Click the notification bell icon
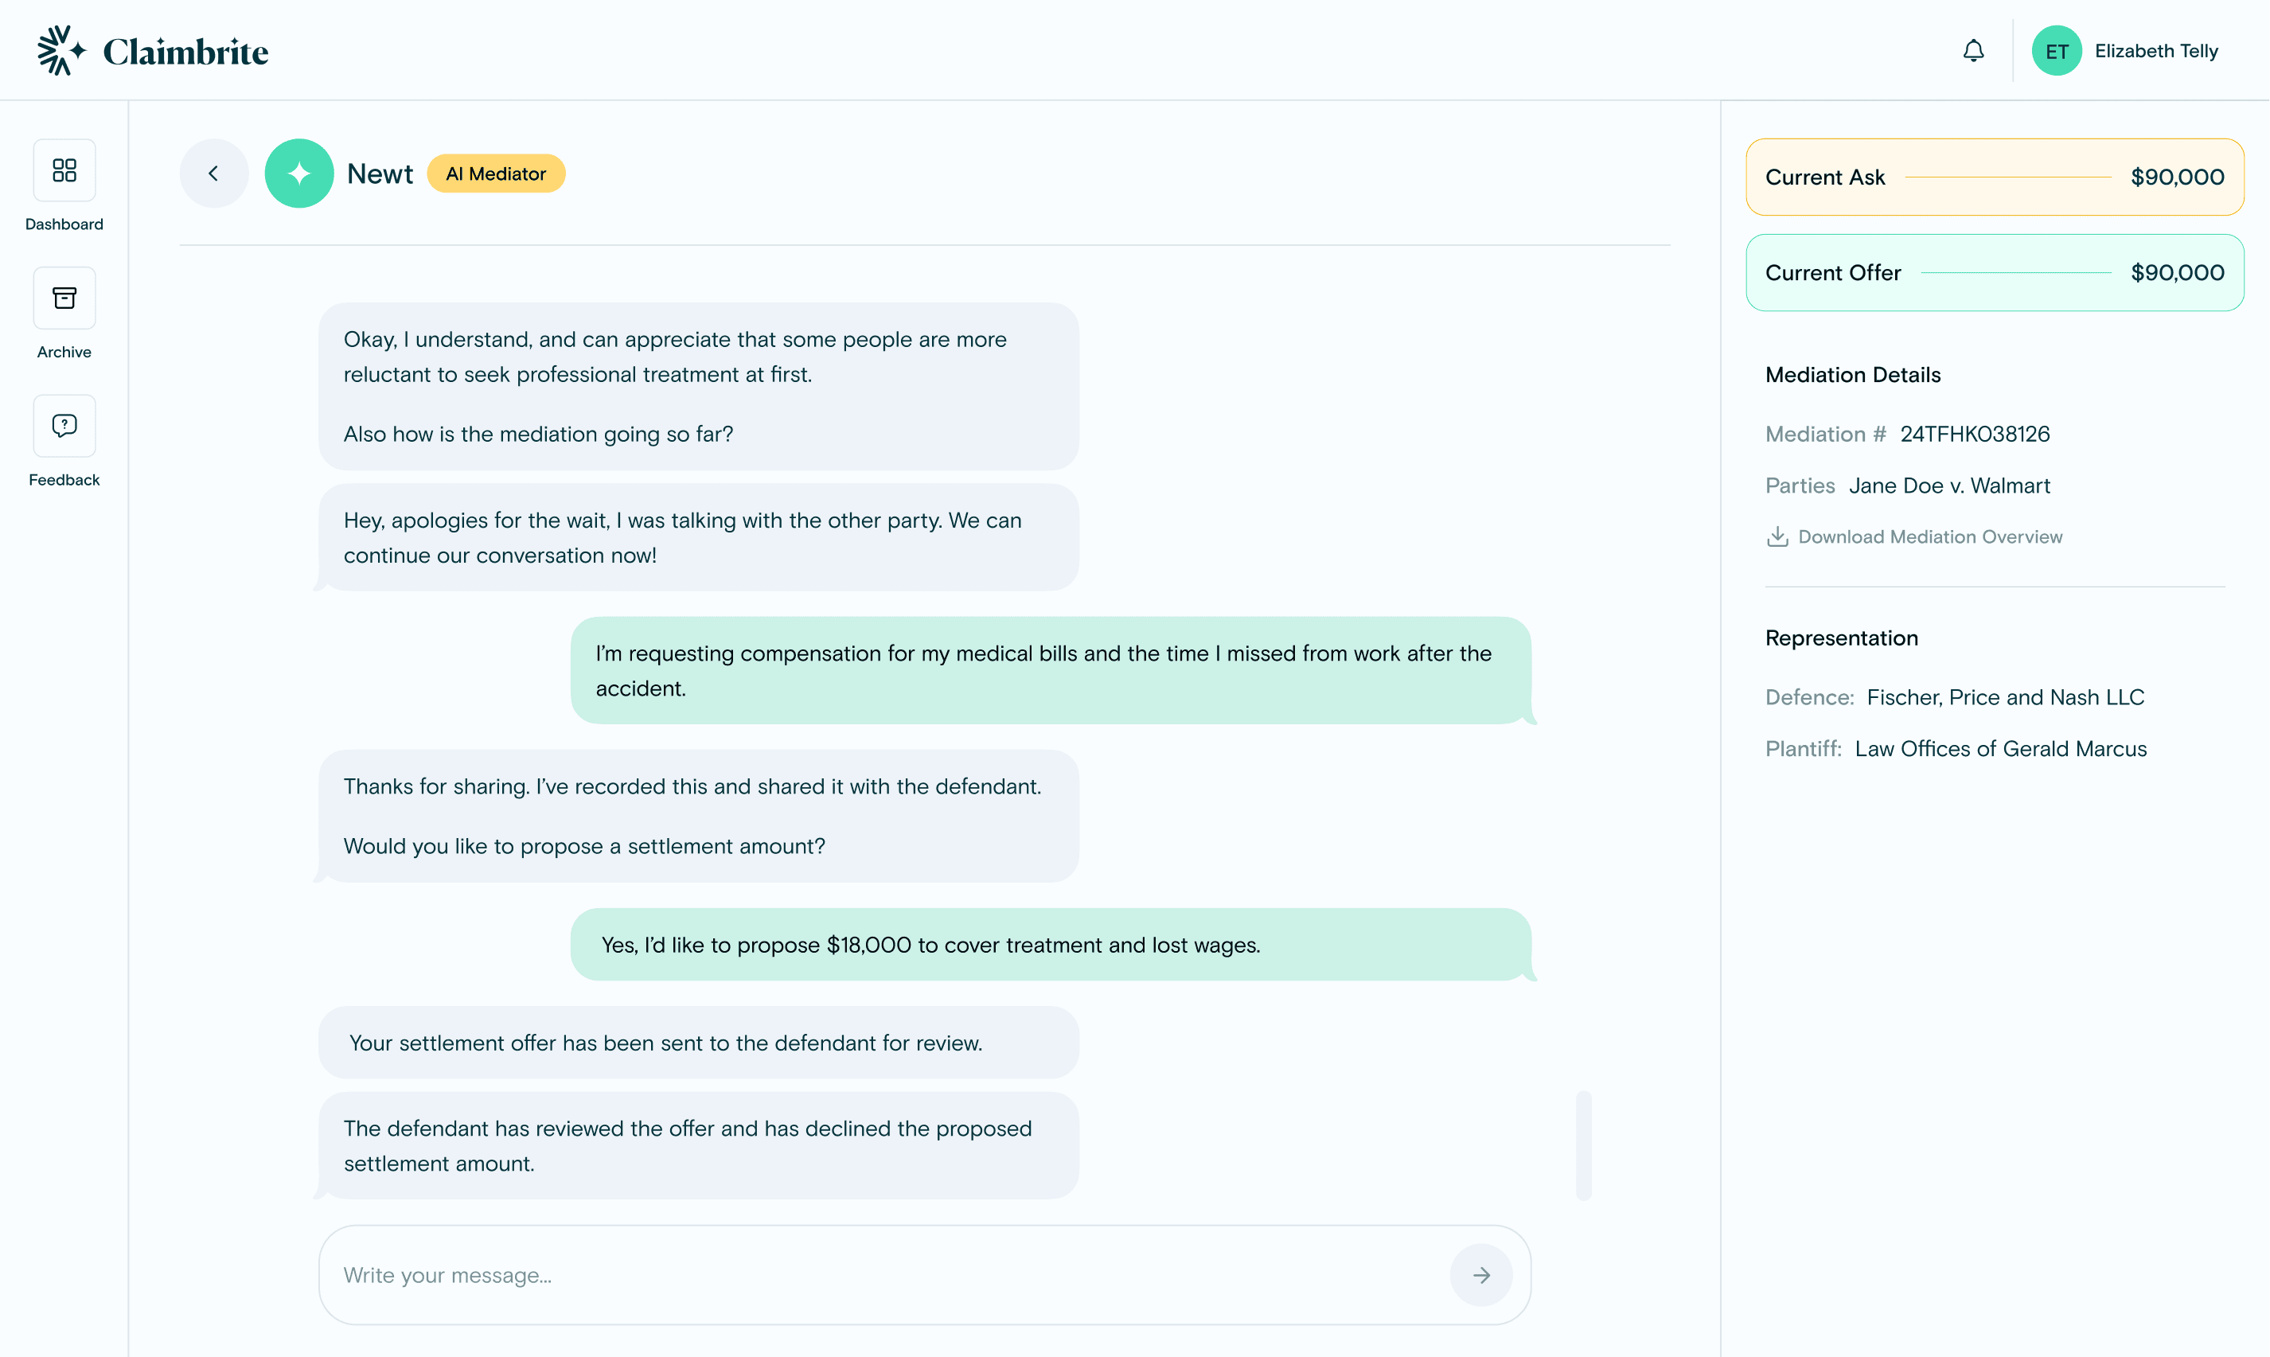This screenshot has width=2270, height=1357. (1974, 51)
